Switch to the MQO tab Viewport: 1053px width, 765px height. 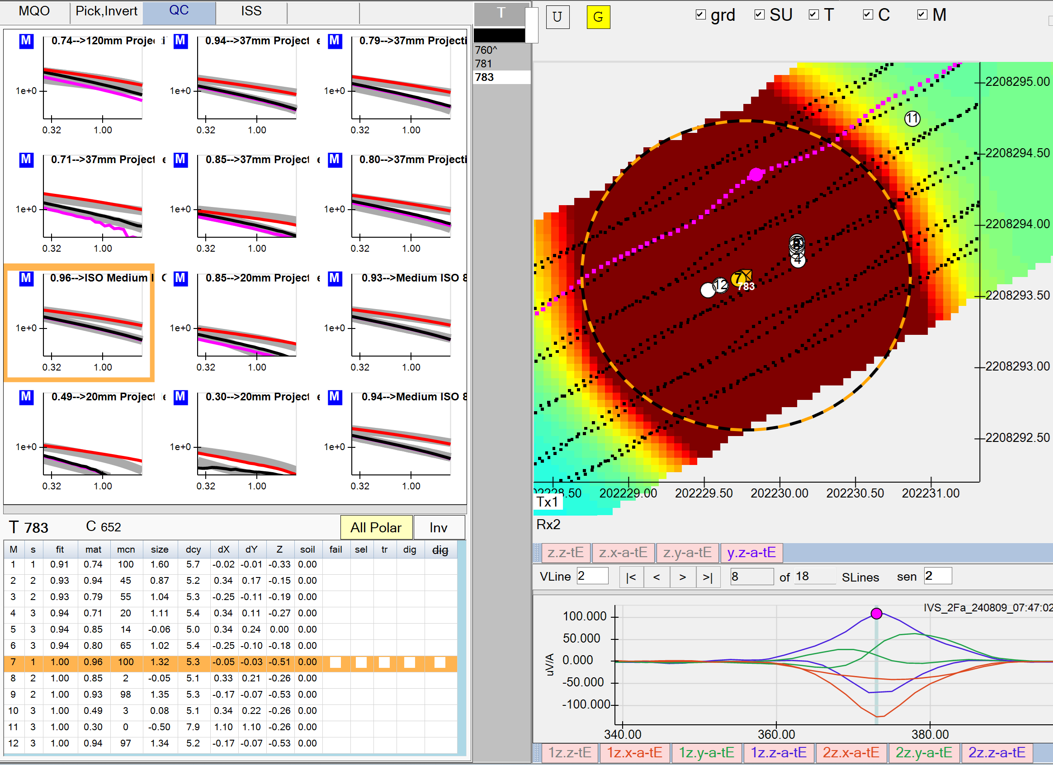pos(34,11)
